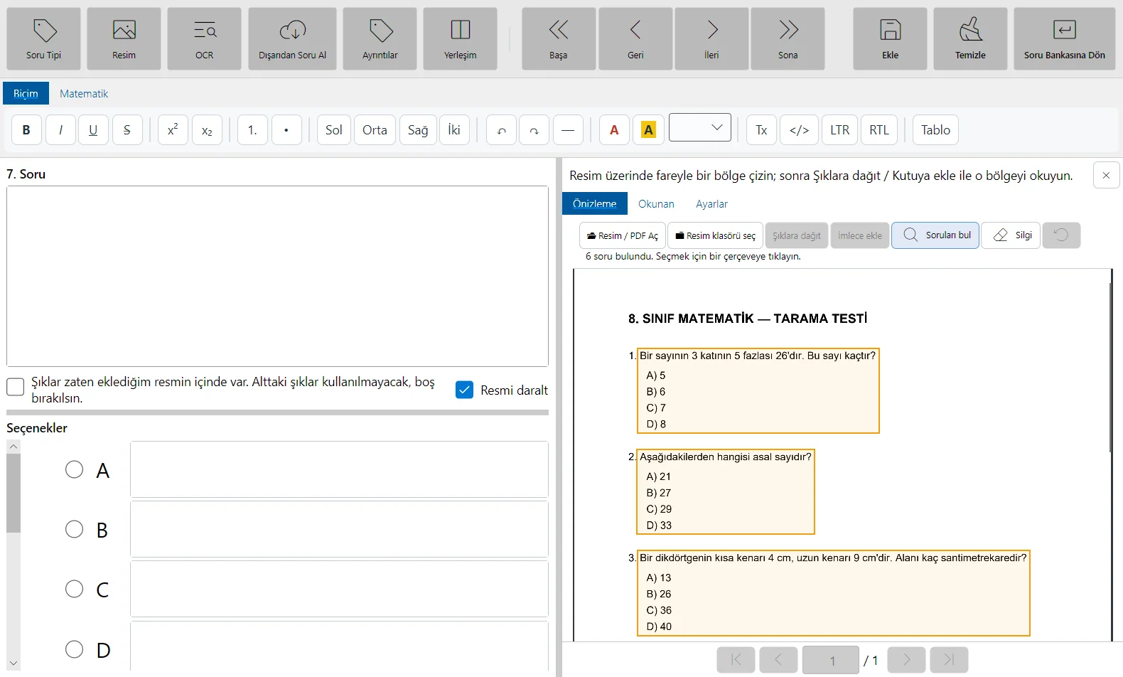Pick the red font color button
This screenshot has width=1123, height=677.
(x=614, y=130)
